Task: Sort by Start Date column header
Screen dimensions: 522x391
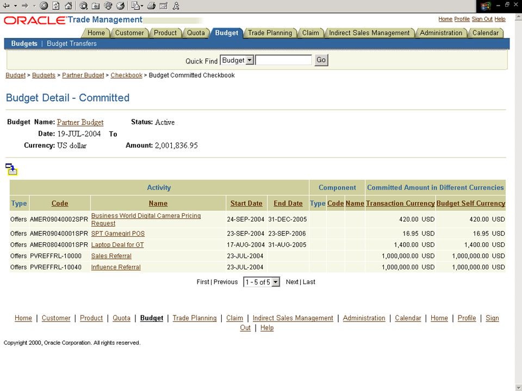Action: 246,203
